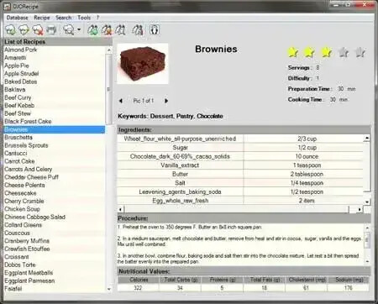Click the bottles icon with orange/red highlight
Image resolution: width=378 pixels, height=304 pixels.
pos(107,29)
